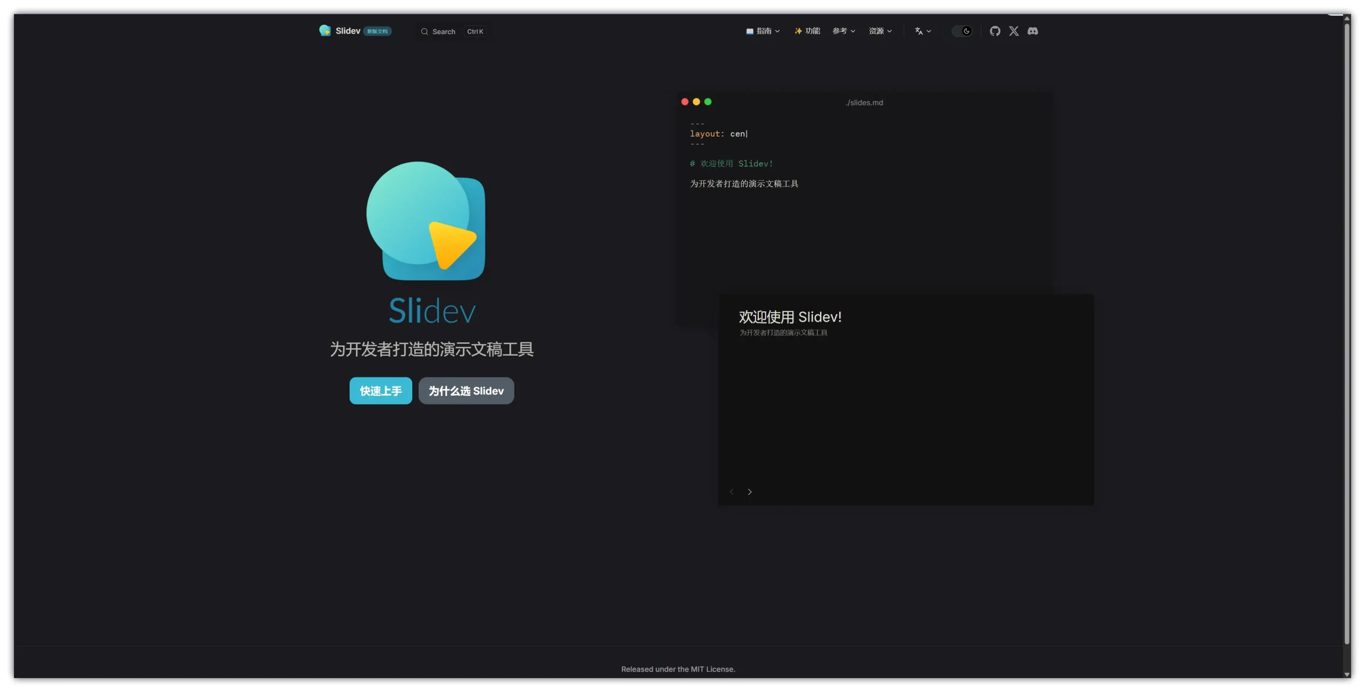
Task: Click the slide preview heading 欢迎使用 Slidev!
Action: (x=790, y=317)
